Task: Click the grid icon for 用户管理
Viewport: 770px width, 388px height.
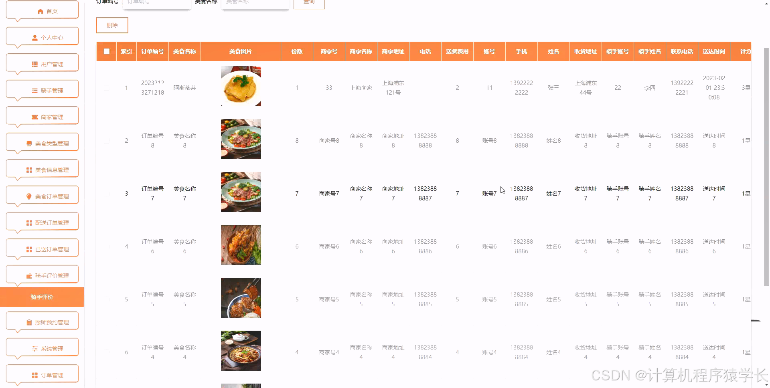Action: tap(34, 64)
